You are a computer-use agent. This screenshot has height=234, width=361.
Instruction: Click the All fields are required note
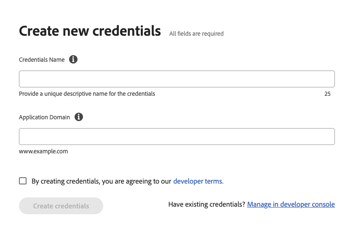(196, 34)
